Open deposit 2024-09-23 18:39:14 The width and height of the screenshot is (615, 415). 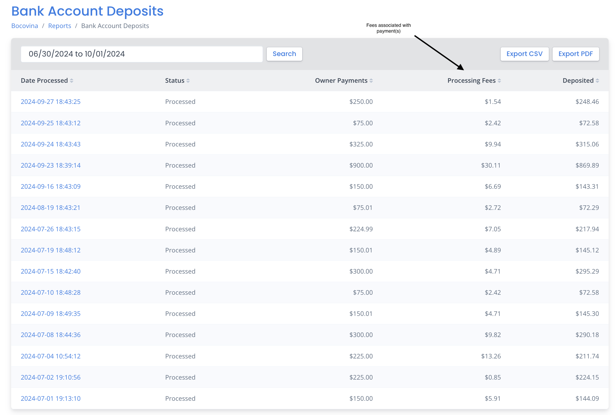tap(51, 165)
